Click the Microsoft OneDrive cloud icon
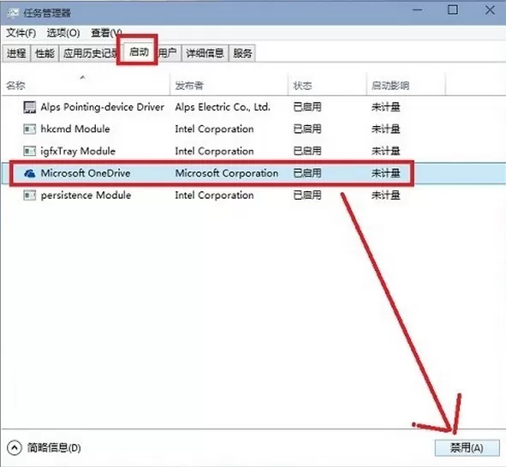Screen dimensions: 506x467 tap(30, 173)
